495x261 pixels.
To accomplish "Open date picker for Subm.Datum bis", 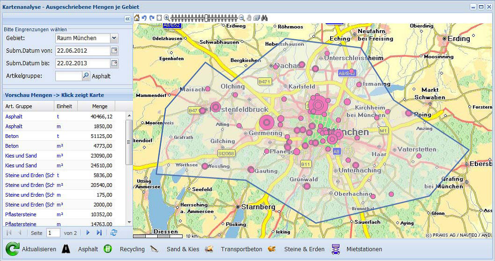I will point(114,63).
